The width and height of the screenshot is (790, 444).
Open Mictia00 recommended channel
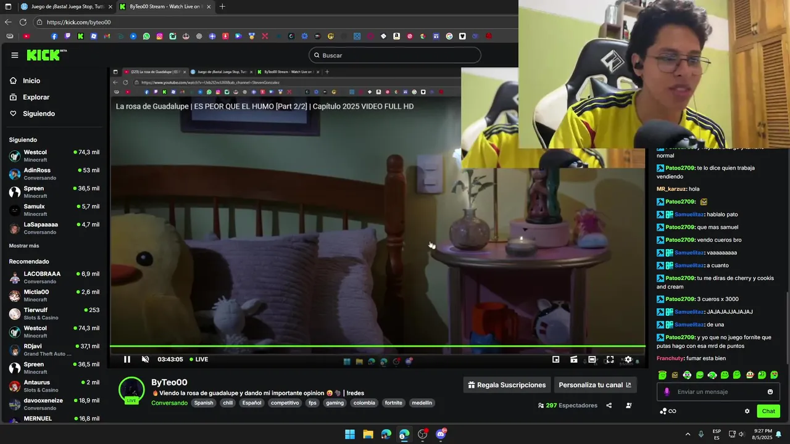point(54,295)
